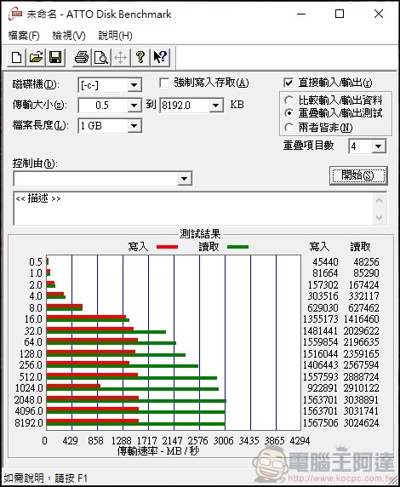Expand the 磁碟機 drive dropdown arrow
The height and width of the screenshot is (487, 400).
(x=134, y=85)
